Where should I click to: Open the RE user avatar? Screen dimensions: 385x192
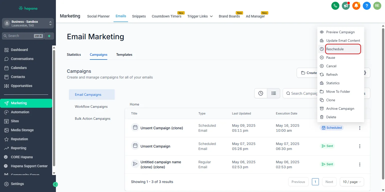point(377,6)
